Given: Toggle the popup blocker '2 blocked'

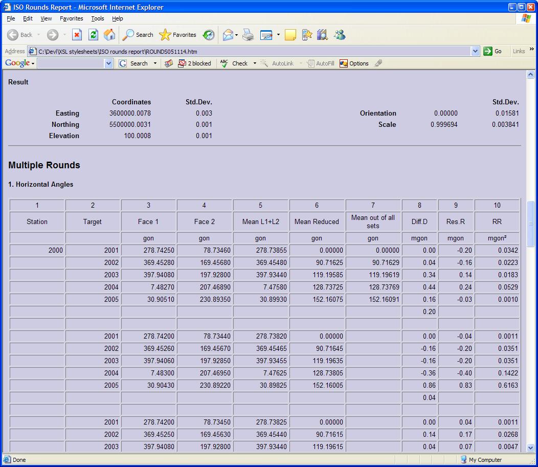Looking at the screenshot, I should pyautogui.click(x=194, y=63).
